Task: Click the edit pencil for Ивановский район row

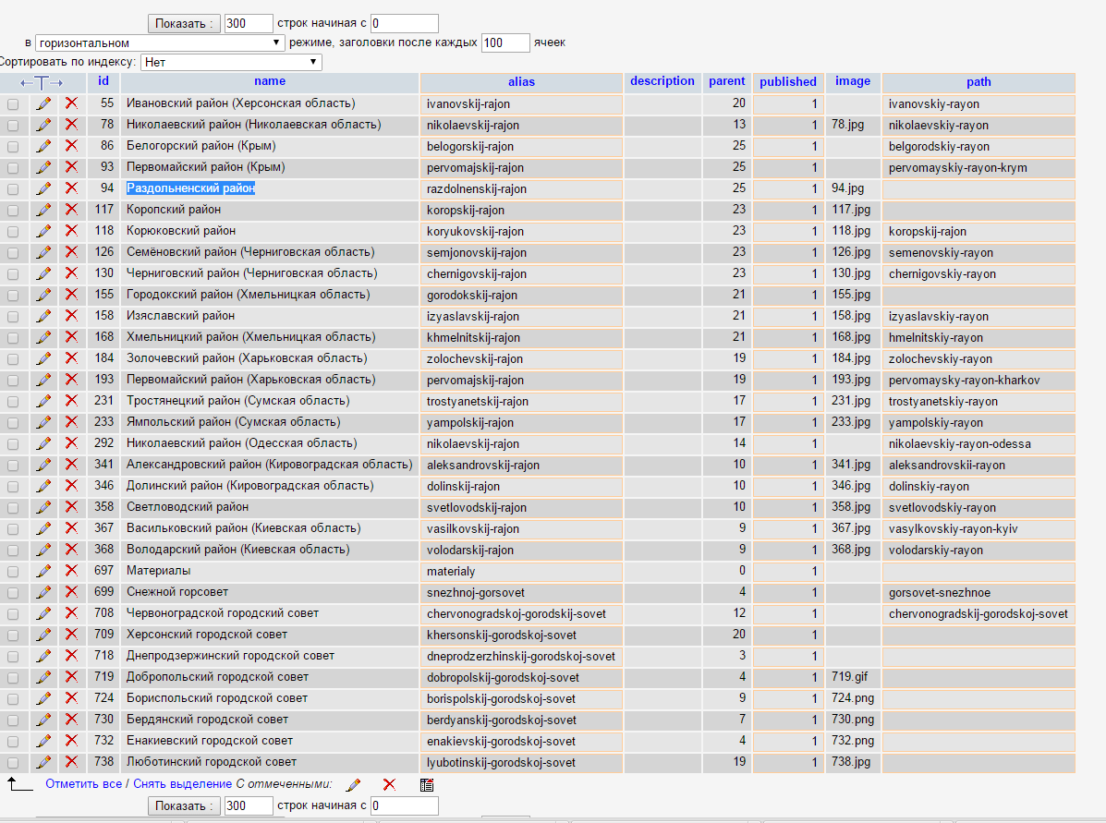Action: [x=43, y=103]
